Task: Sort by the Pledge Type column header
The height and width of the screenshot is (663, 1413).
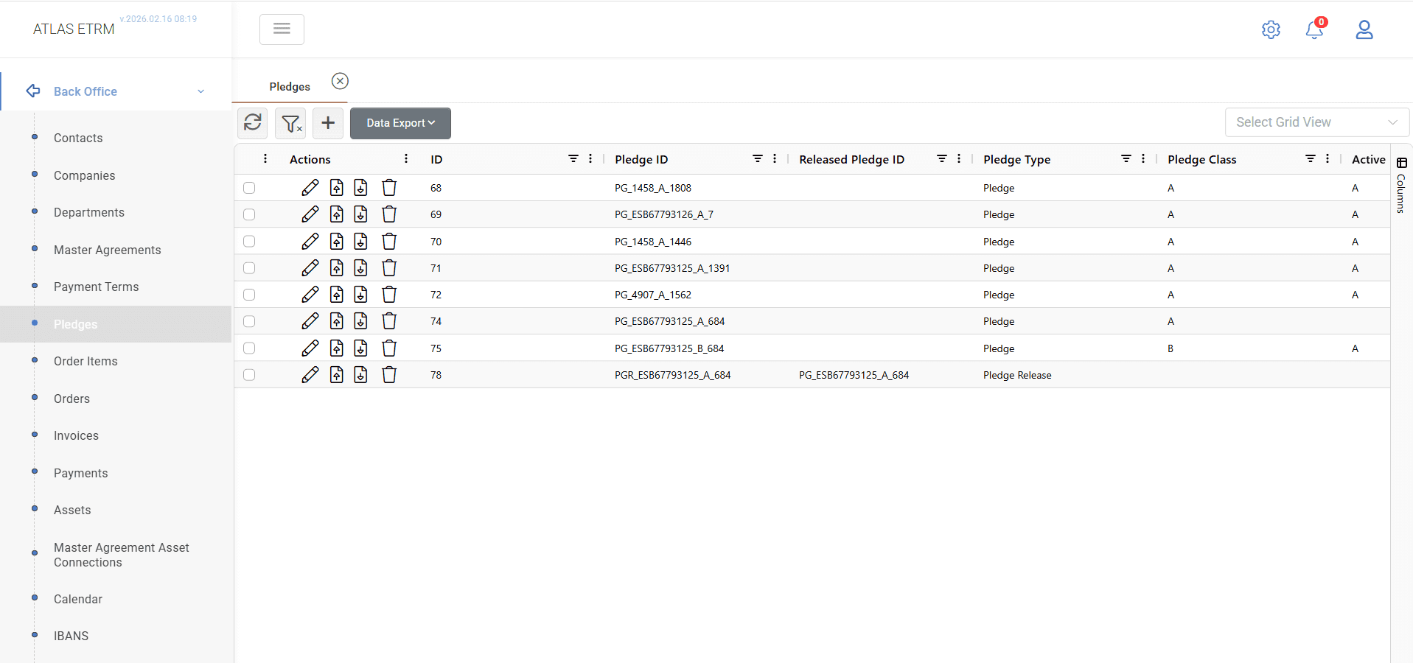Action: pyautogui.click(x=1017, y=159)
